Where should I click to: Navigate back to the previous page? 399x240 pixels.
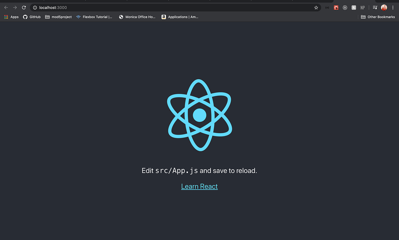coord(6,7)
